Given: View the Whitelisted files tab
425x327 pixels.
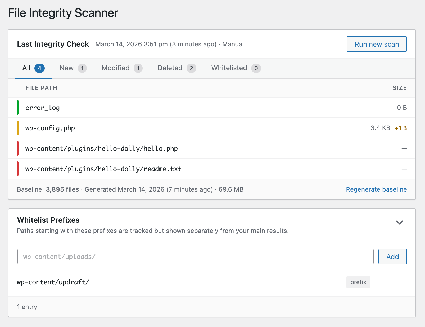Looking at the screenshot, I should click(x=236, y=68).
